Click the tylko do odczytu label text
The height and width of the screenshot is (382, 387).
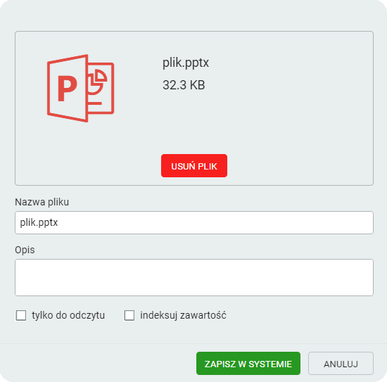pyautogui.click(x=68, y=315)
